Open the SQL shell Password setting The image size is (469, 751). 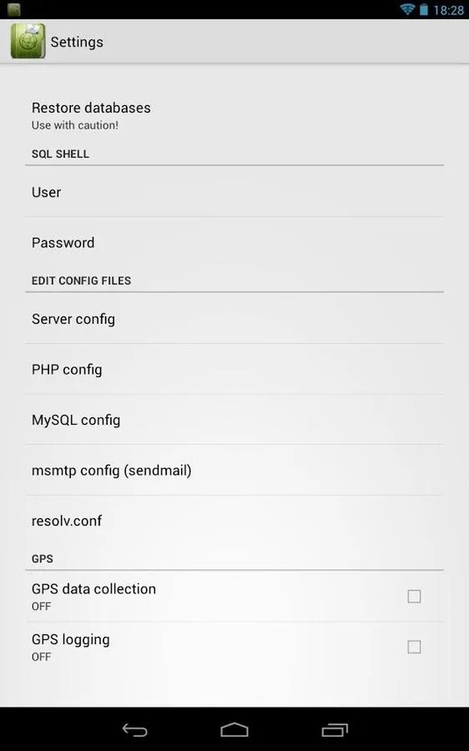[x=63, y=243]
